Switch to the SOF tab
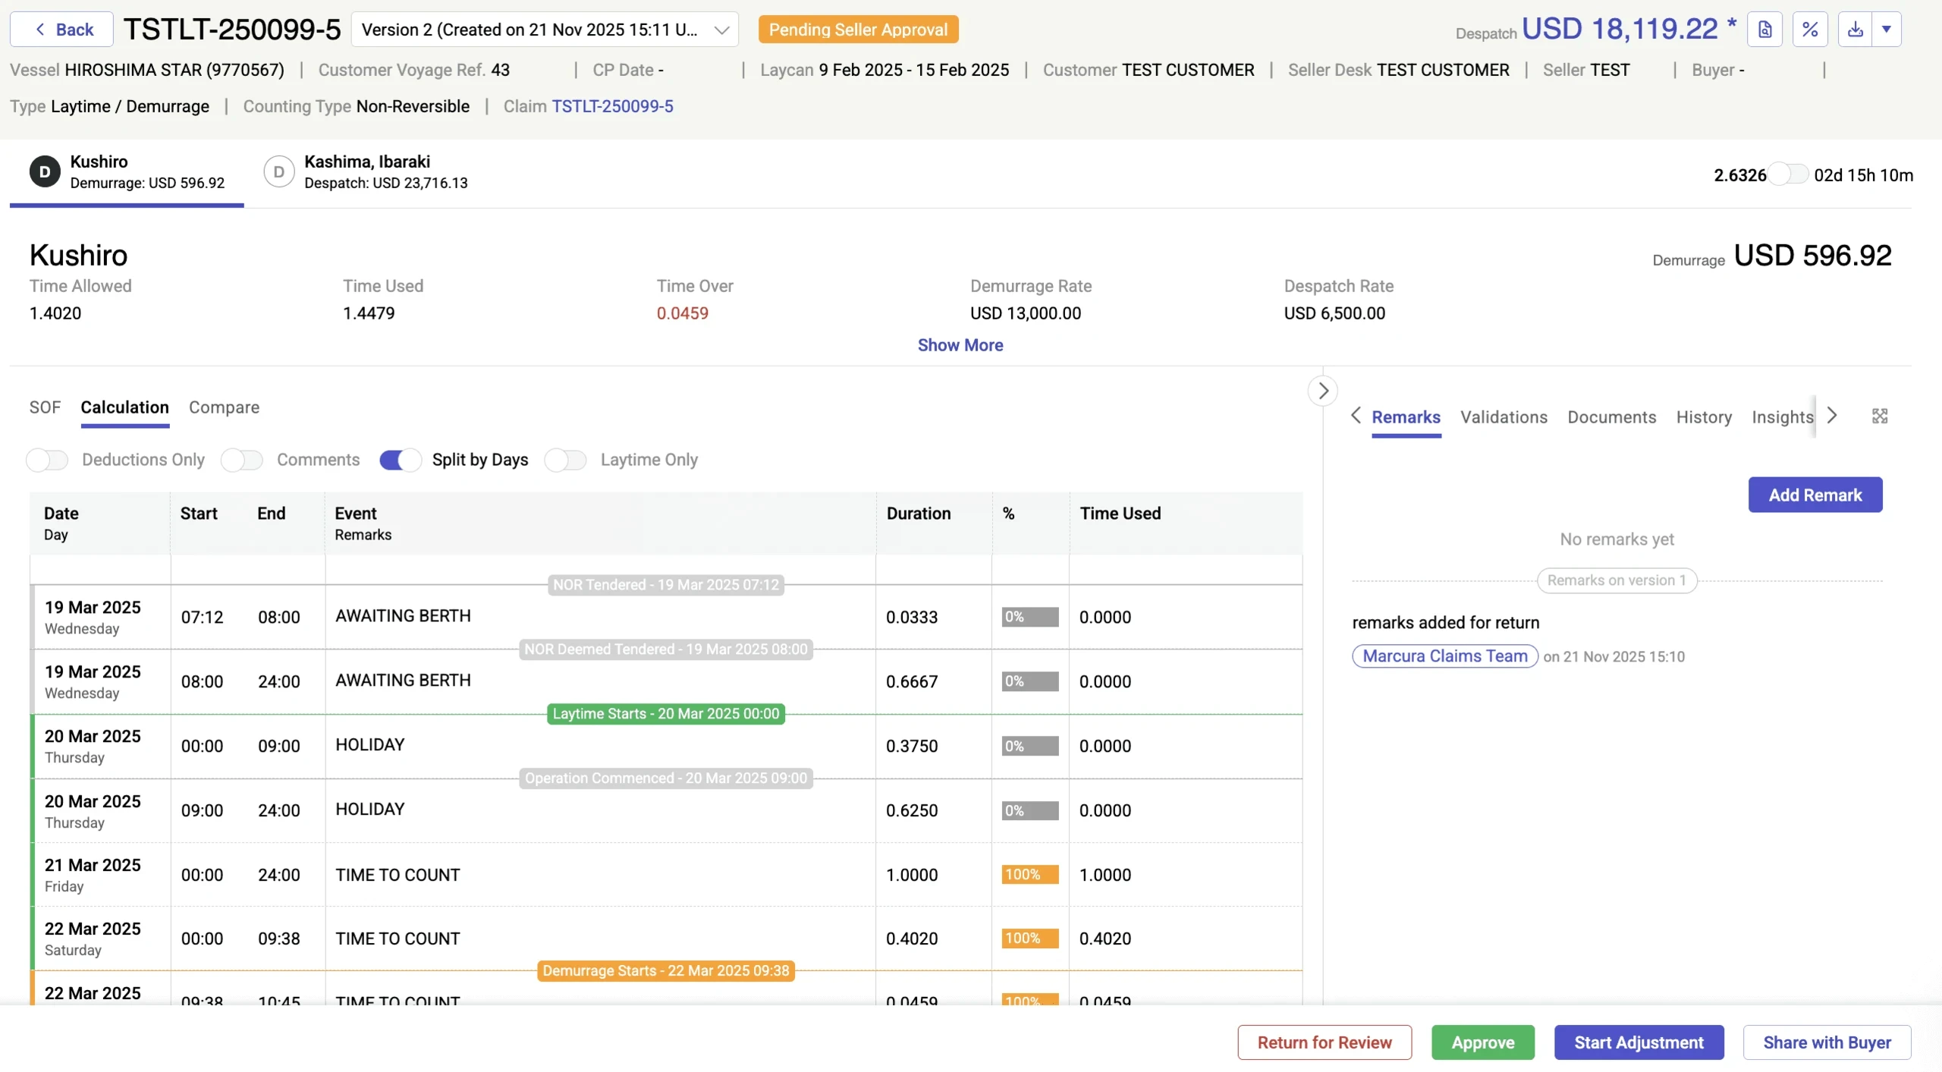1942x1072 pixels. pos(45,407)
